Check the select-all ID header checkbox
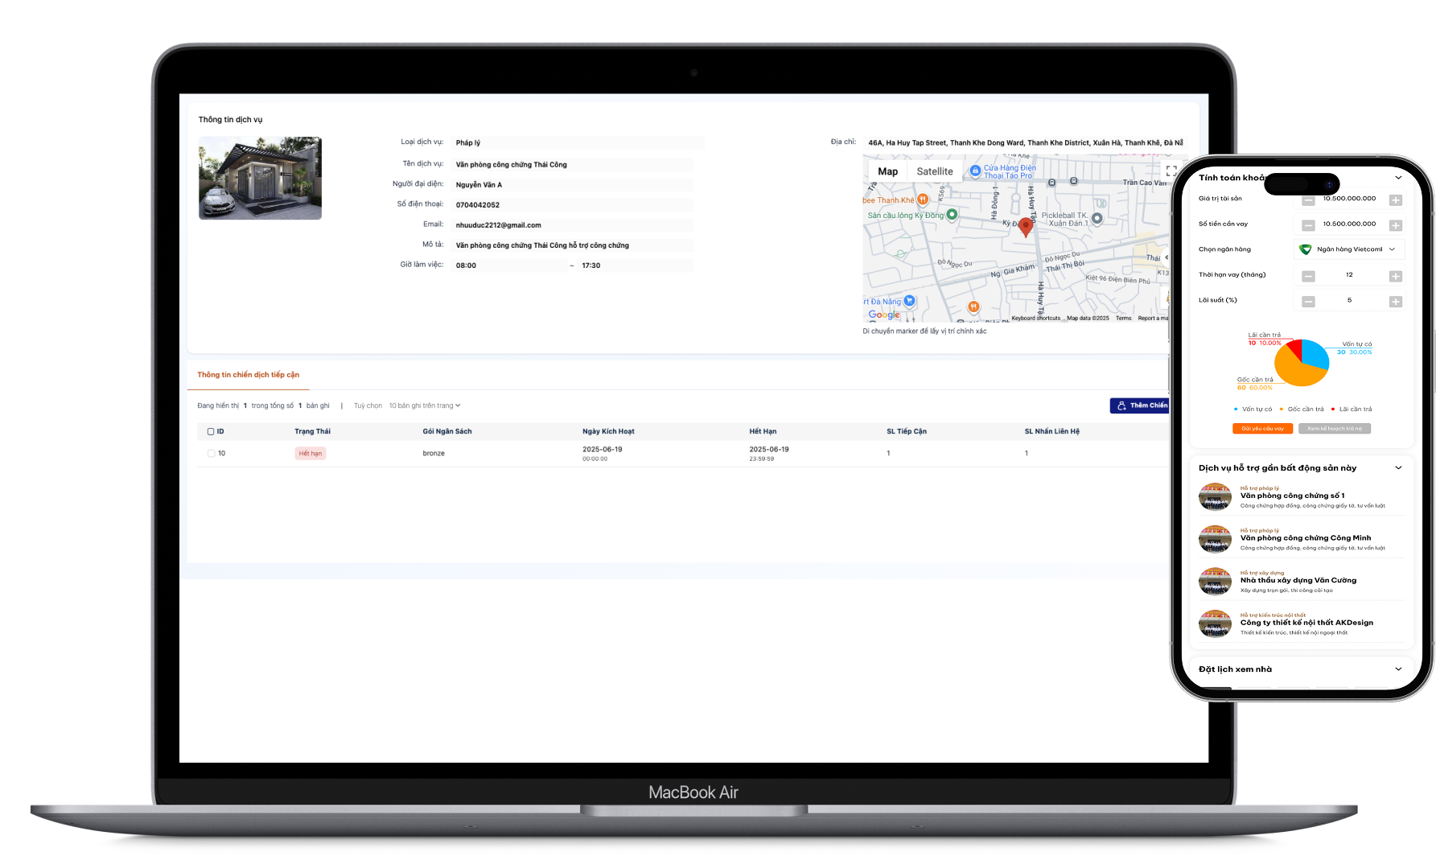Image resolution: width=1436 pixels, height=856 pixels. pyautogui.click(x=211, y=431)
